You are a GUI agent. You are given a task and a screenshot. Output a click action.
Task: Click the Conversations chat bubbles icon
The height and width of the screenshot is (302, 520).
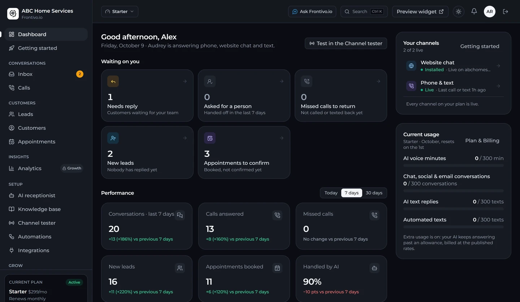tap(180, 215)
